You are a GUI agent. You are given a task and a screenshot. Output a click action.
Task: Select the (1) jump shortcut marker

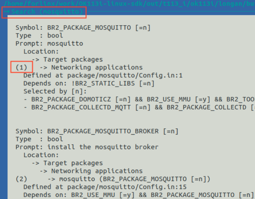tap(21, 68)
